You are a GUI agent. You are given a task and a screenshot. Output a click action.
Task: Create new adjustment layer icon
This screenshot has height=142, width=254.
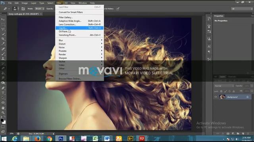pos(233,134)
